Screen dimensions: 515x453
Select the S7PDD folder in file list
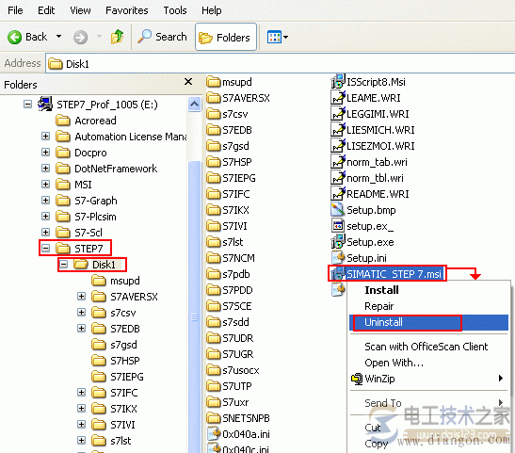coord(230,290)
